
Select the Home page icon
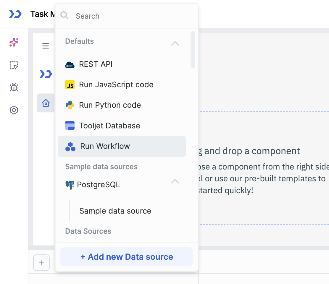46,103
